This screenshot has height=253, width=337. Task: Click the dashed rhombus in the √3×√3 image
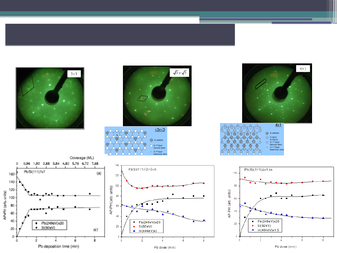[x=143, y=98]
